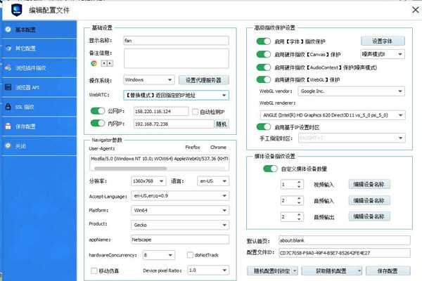The height and width of the screenshot is (281, 422).
Task: Open the 其它配置 sidebar section
Action: click(x=38, y=48)
